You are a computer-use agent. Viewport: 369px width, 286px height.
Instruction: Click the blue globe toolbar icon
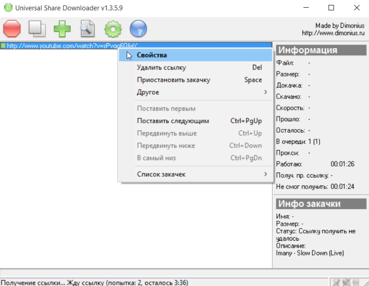(x=138, y=29)
